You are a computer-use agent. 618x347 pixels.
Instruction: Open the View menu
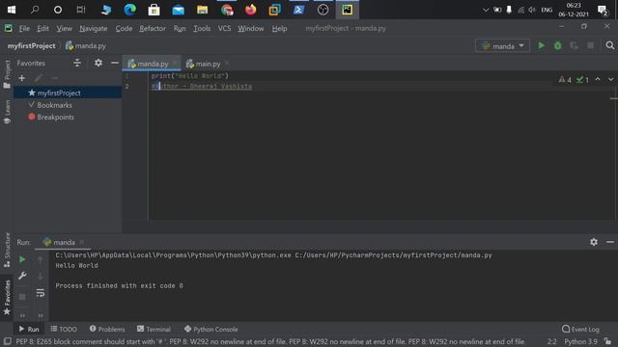pos(64,29)
